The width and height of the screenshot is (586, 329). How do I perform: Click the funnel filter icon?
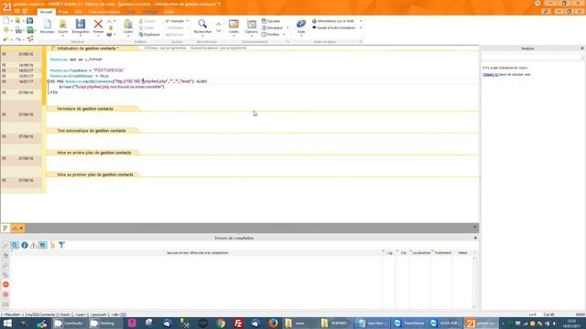click(x=61, y=245)
